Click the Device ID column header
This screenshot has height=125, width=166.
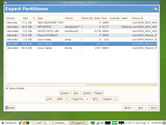tap(144, 18)
